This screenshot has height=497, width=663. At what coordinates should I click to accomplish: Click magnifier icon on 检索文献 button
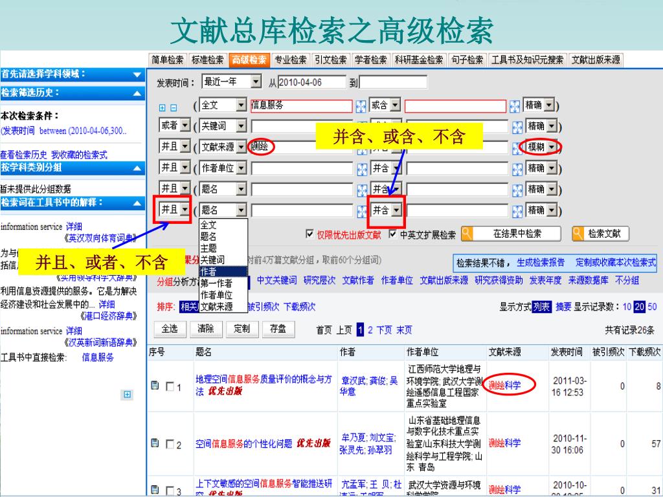pyautogui.click(x=578, y=234)
